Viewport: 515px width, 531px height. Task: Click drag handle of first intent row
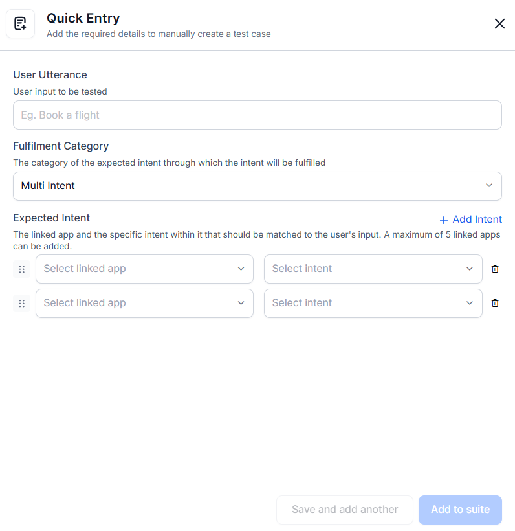[21, 269]
